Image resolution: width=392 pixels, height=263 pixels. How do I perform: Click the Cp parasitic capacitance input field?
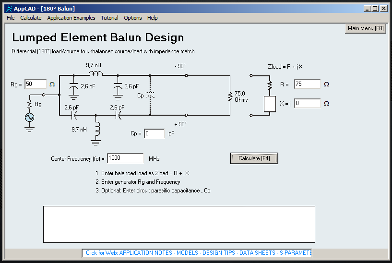click(154, 133)
